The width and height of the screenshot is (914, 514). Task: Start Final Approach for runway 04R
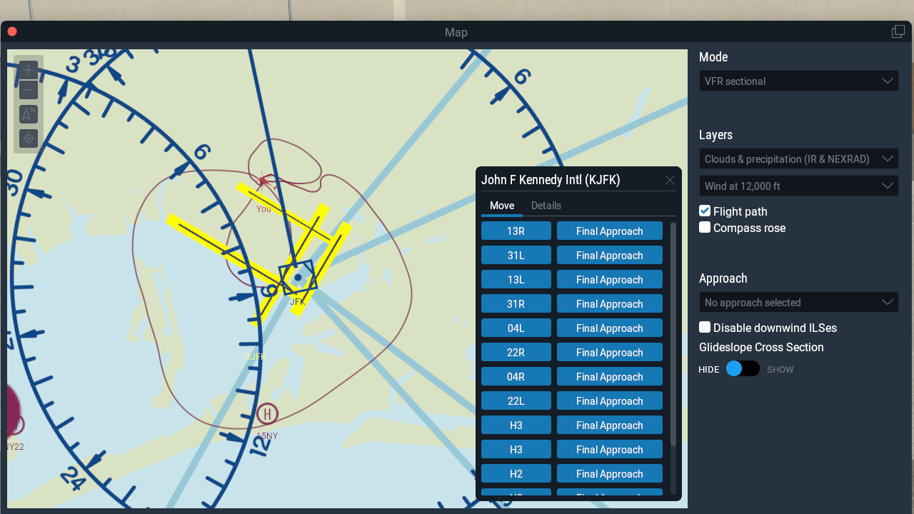click(x=610, y=377)
